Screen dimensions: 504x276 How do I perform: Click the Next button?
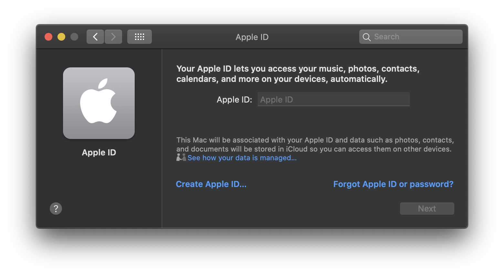click(x=427, y=209)
